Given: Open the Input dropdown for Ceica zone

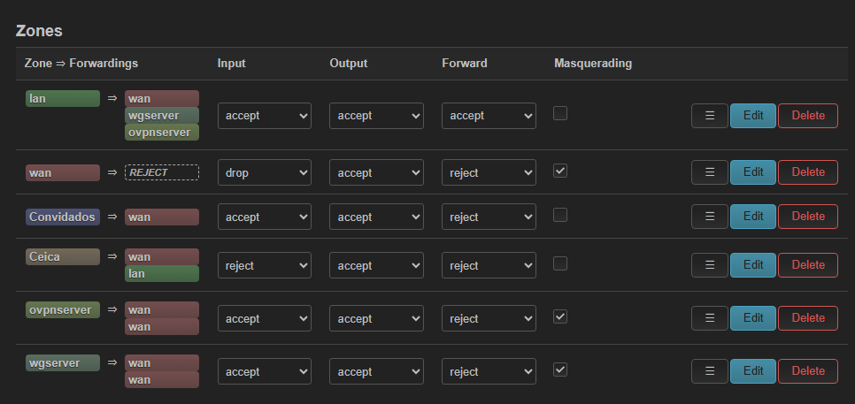Looking at the screenshot, I should point(264,266).
